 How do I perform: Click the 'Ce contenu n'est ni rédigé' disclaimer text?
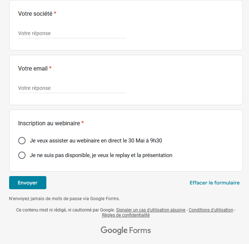(x=65, y=210)
